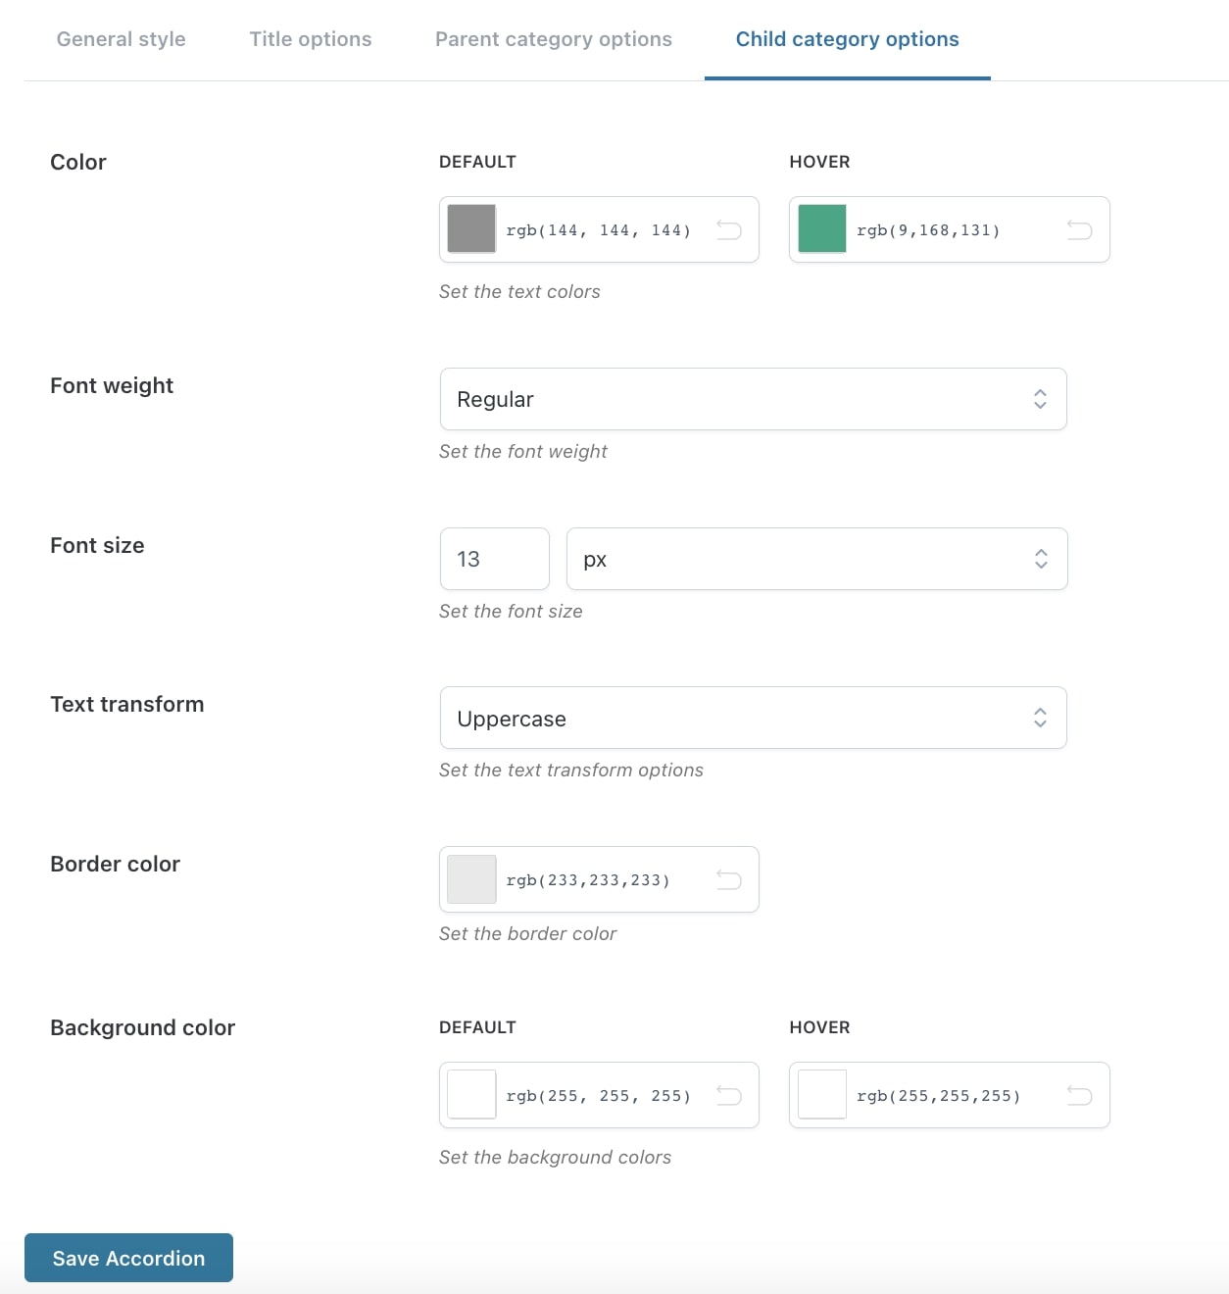Focus the font size field showing 13
The height and width of the screenshot is (1294, 1229).
495,559
